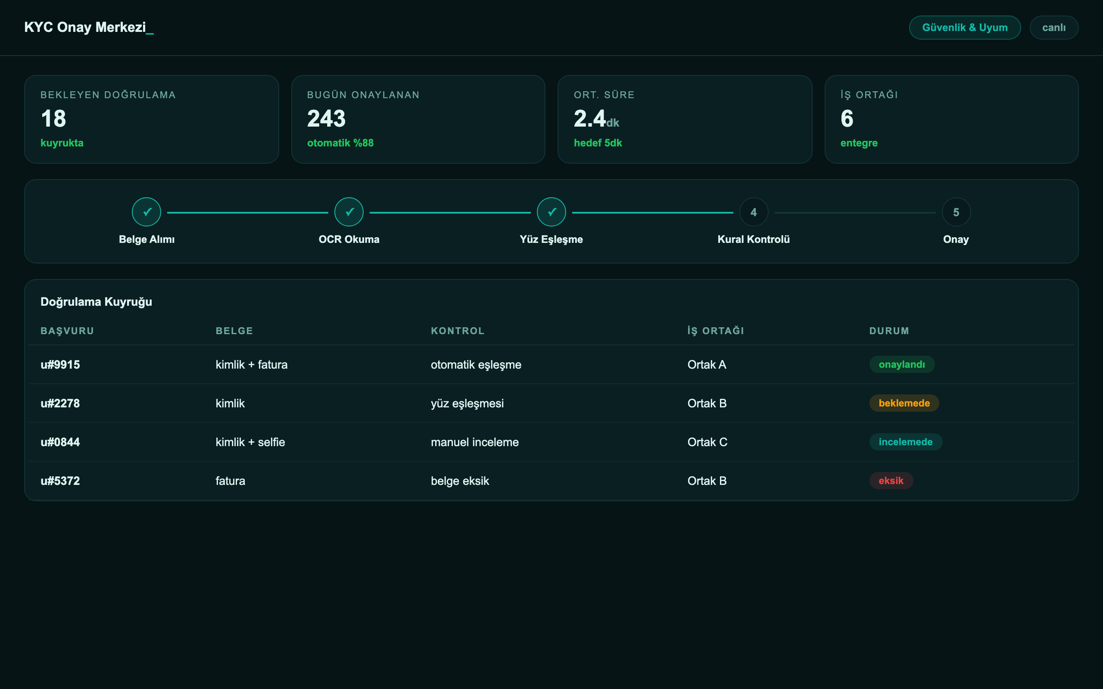Sort by the Başvuru column header
Viewport: 1103px width, 689px height.
click(x=67, y=331)
